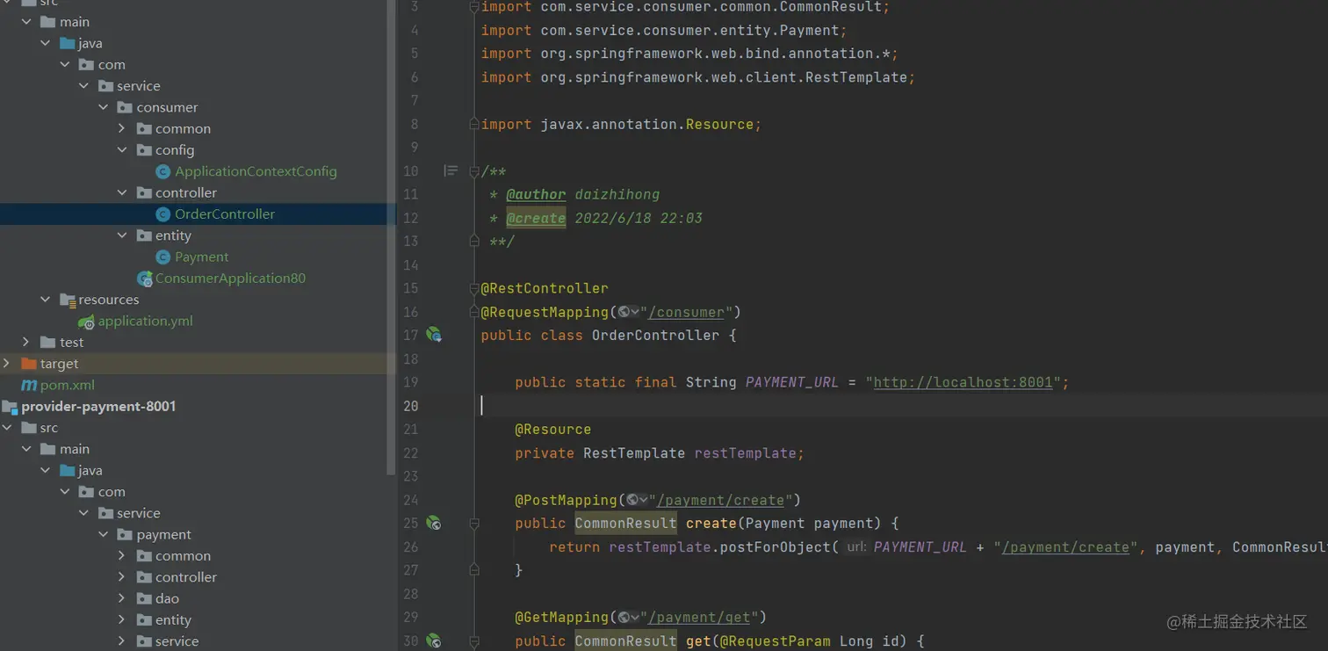Viewport: 1328px width, 651px height.
Task: Click the @author Javadoc tag
Action: [536, 194]
